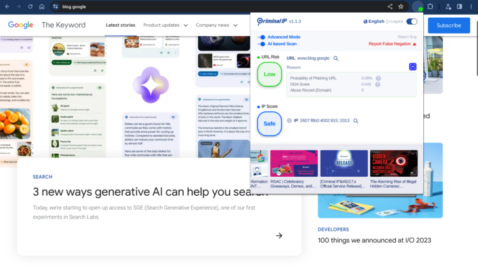Viewport: 478px width, 267px height.
Task: Turn off the main Criminal IP power toggle
Action: click(x=412, y=22)
